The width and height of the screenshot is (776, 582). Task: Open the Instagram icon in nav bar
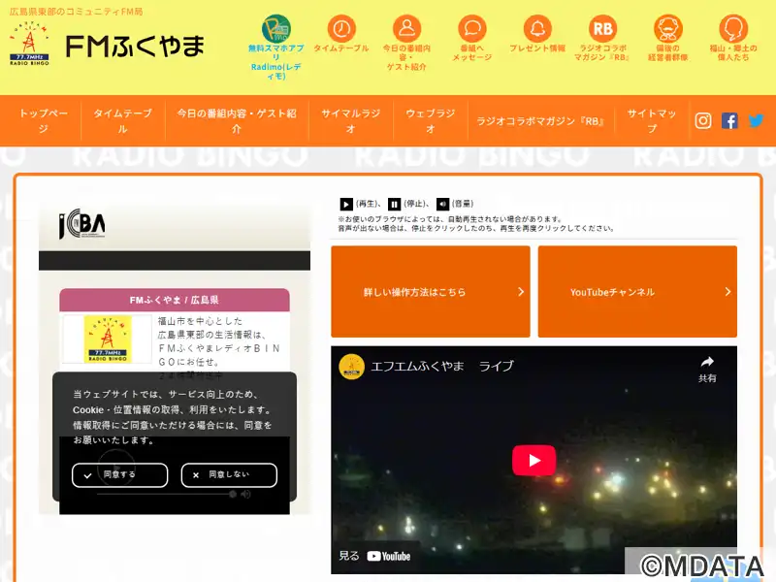[702, 120]
